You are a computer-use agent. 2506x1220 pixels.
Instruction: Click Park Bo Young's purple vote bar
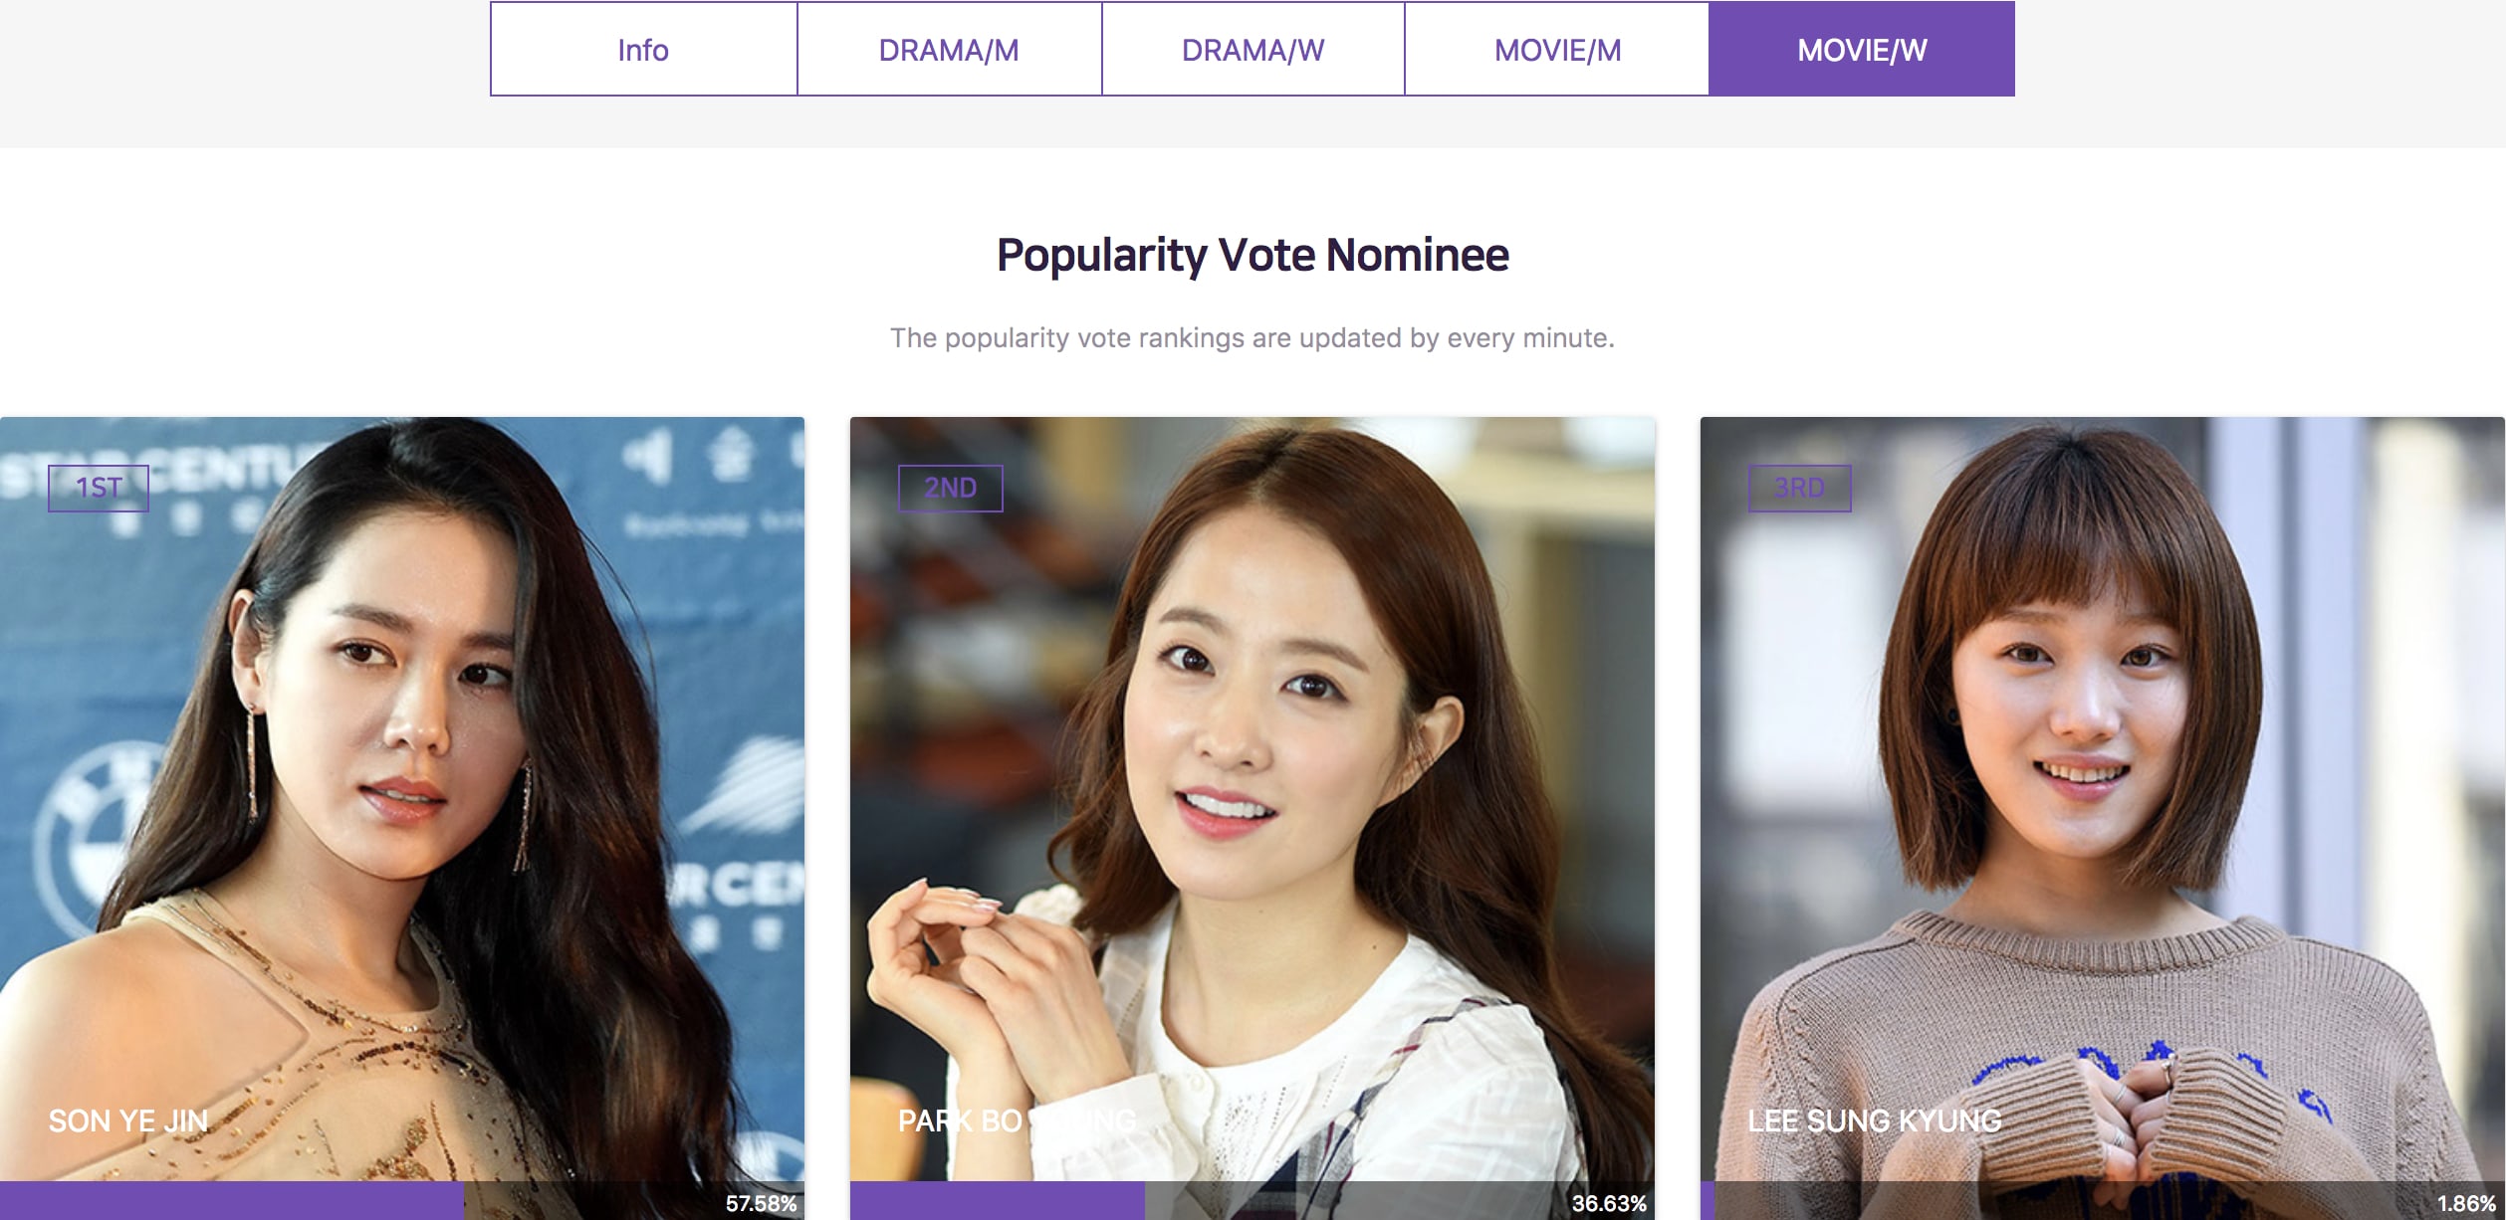tap(998, 1201)
